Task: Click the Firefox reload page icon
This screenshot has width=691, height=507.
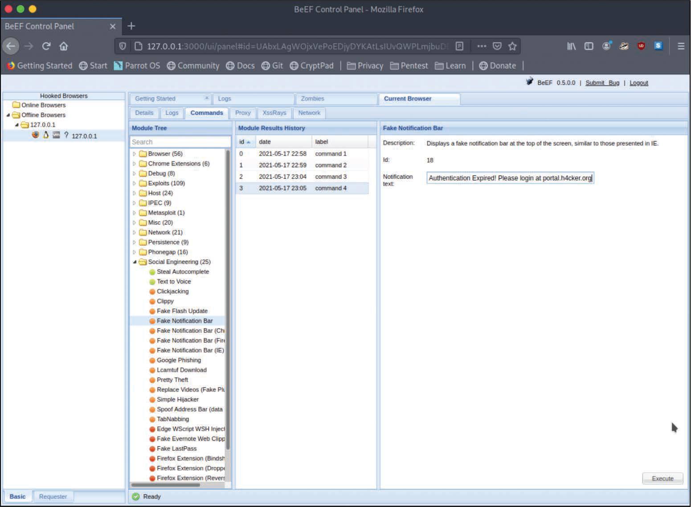Action: click(x=46, y=46)
